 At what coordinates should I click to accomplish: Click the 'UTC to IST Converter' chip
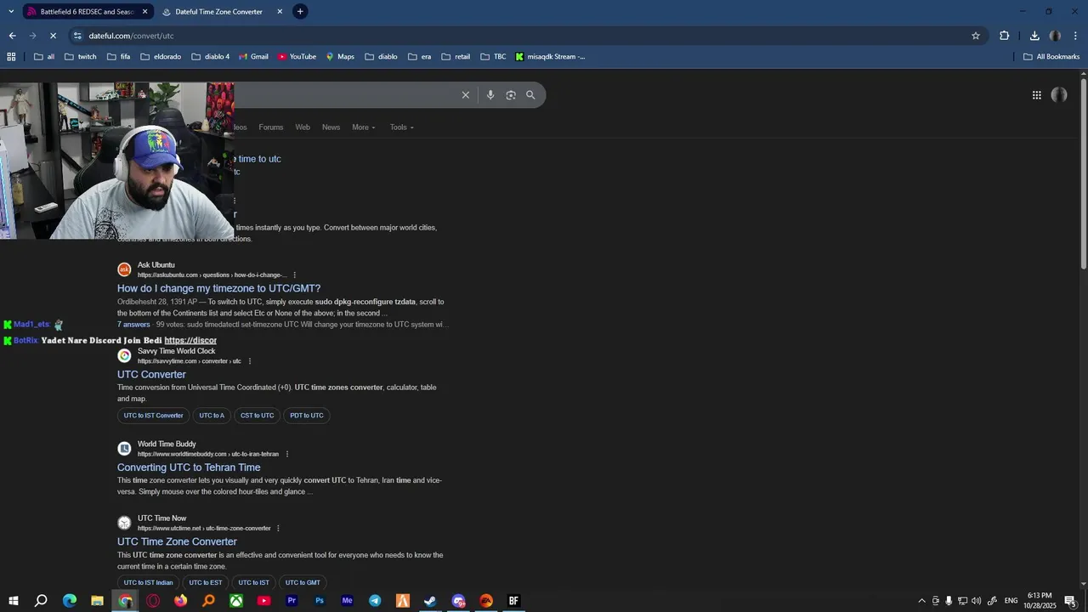tap(153, 416)
